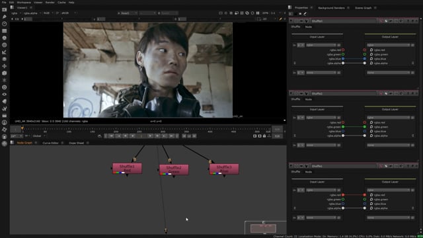Switch to the Node Graph tab

coord(24,143)
